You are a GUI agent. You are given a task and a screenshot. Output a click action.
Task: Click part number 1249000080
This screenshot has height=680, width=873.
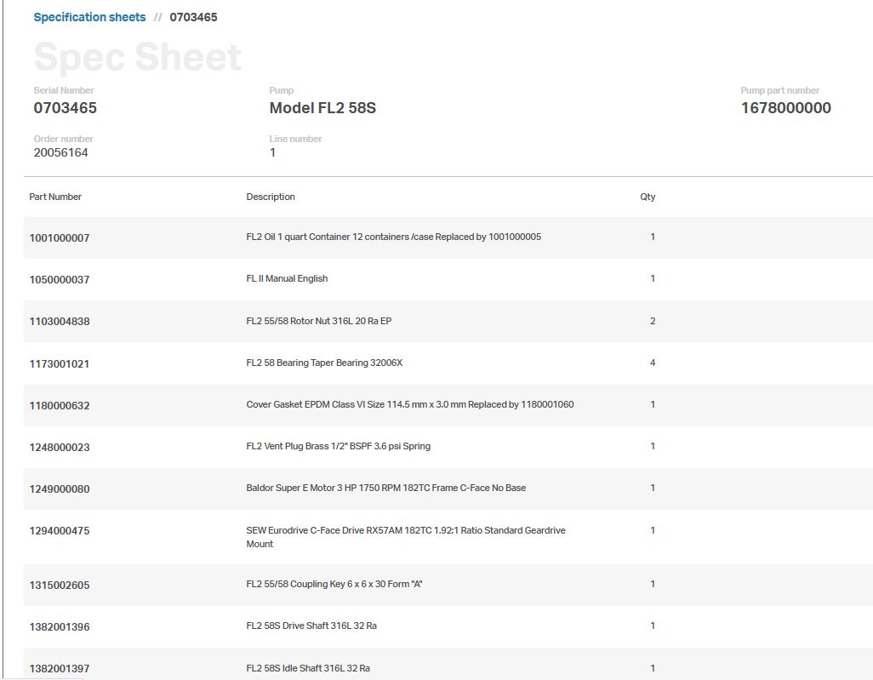(x=60, y=489)
